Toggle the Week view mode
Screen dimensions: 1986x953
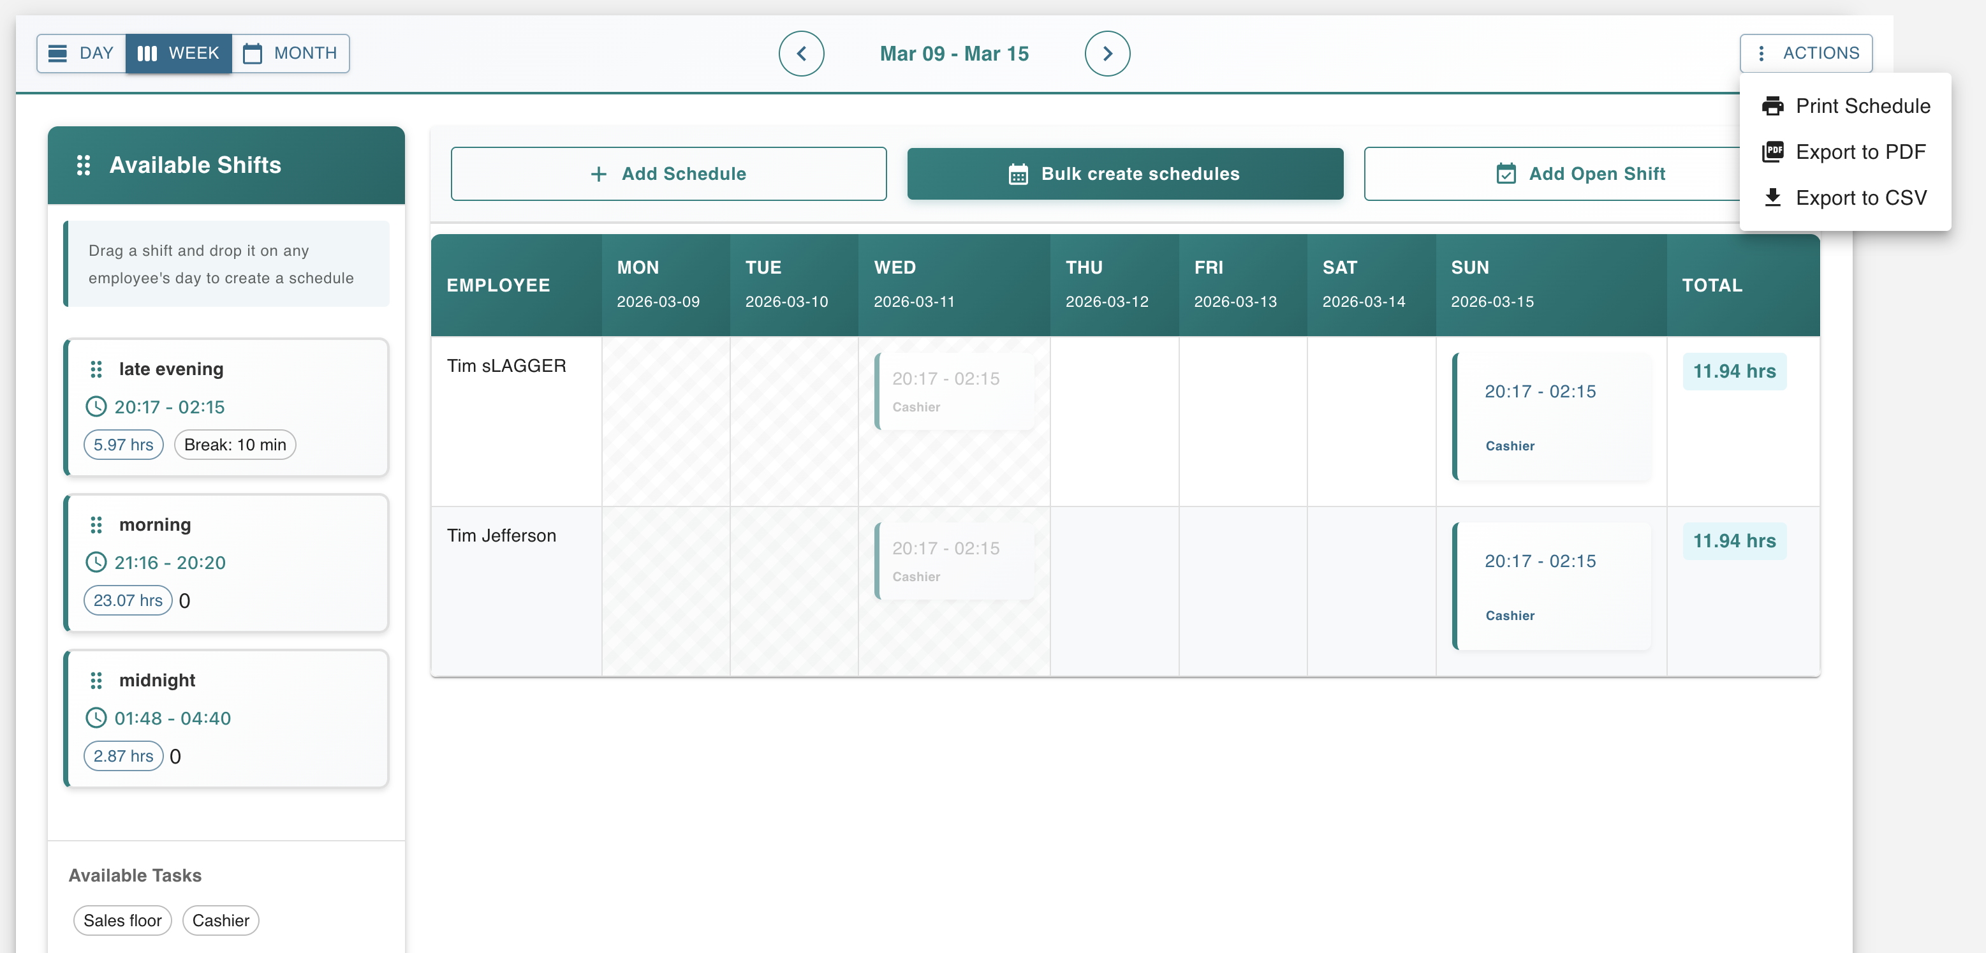(178, 52)
